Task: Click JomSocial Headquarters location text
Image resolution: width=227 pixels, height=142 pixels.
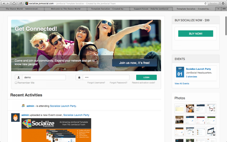Action: click(x=199, y=73)
